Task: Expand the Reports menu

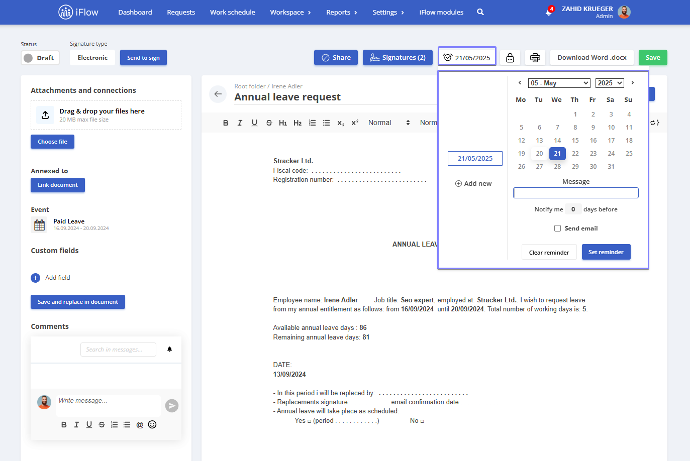Action: click(342, 12)
